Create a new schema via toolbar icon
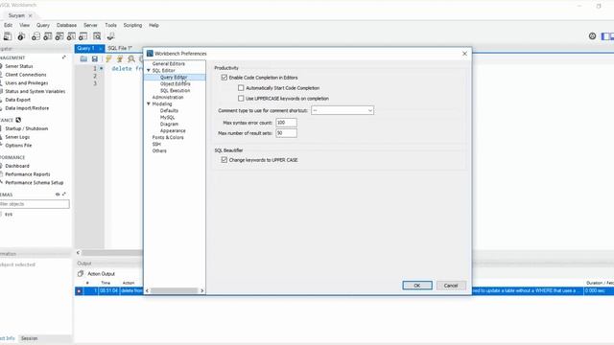Image resolution: width=614 pixels, height=345 pixels. (35, 36)
